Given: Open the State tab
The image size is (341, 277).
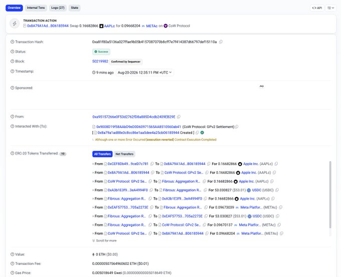Looking at the screenshot, I should 74,8.
